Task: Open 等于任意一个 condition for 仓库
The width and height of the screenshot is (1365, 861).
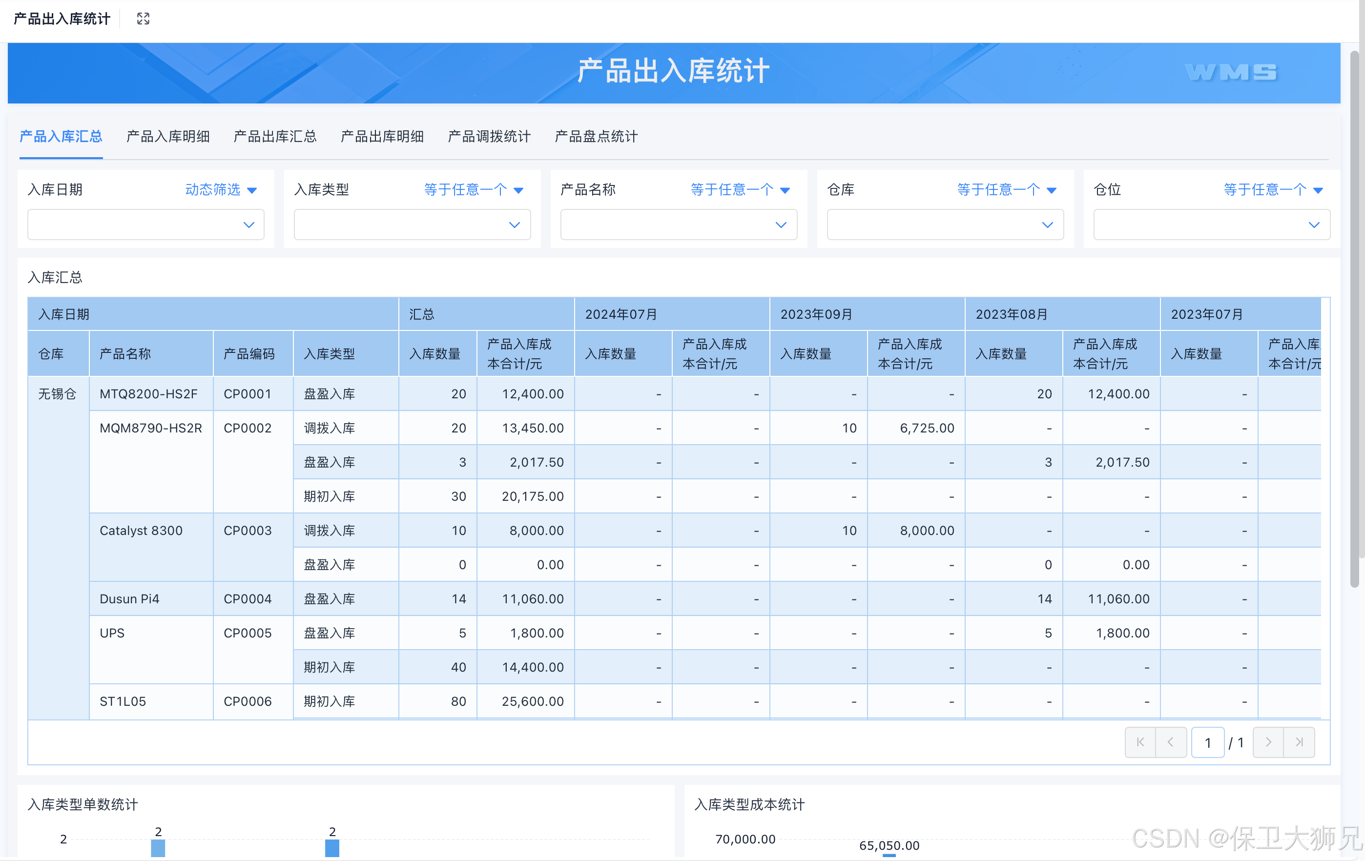Action: 1007,189
